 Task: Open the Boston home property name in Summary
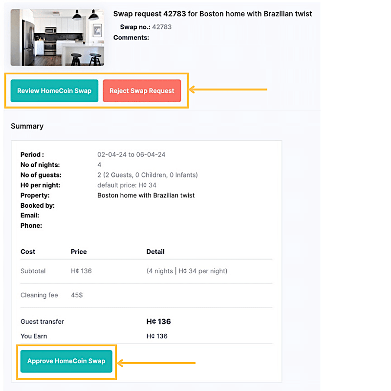146,195
